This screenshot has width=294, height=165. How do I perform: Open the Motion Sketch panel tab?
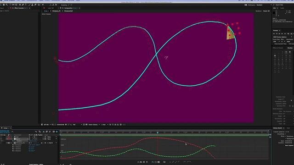(277, 128)
